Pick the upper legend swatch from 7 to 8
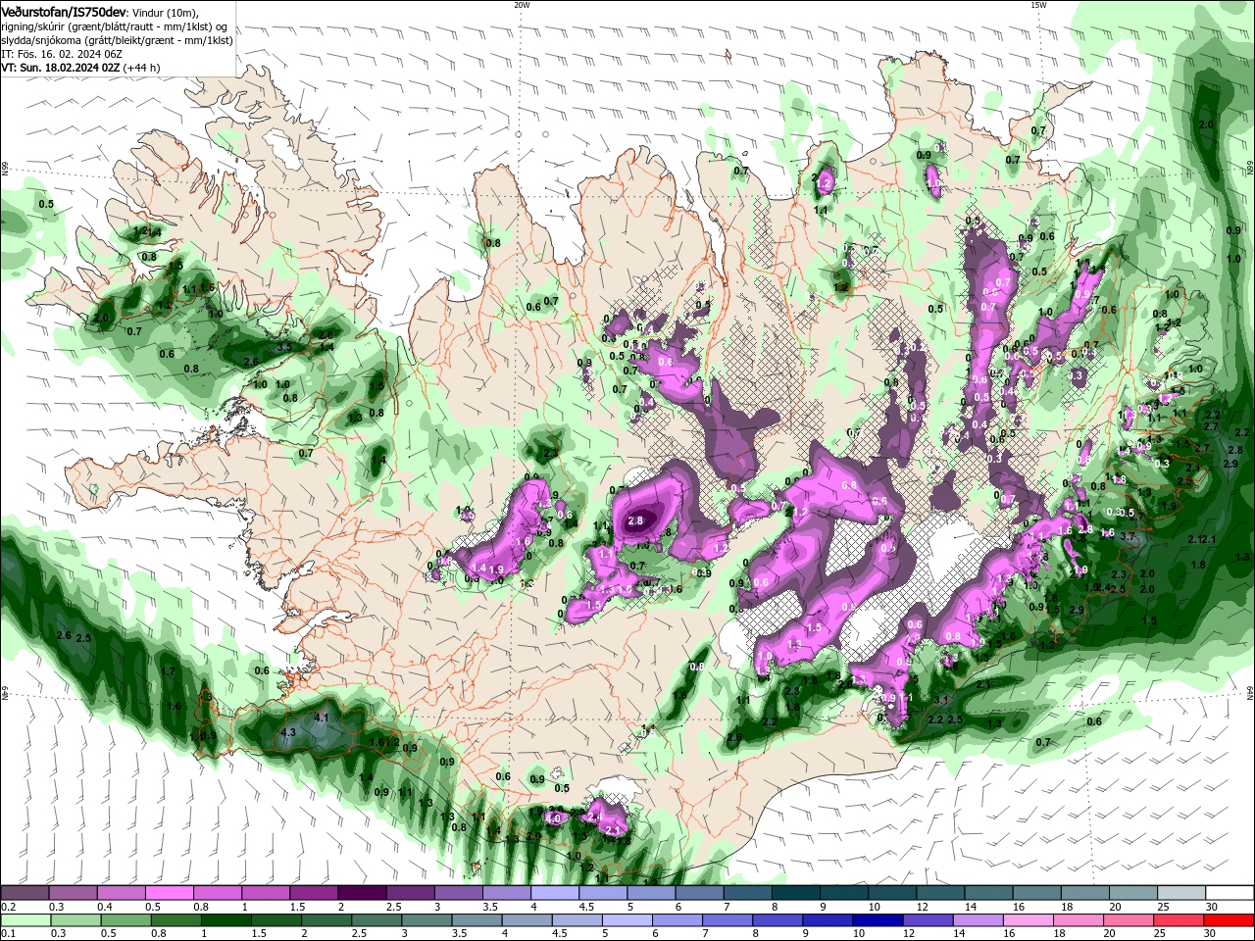 coord(747,894)
